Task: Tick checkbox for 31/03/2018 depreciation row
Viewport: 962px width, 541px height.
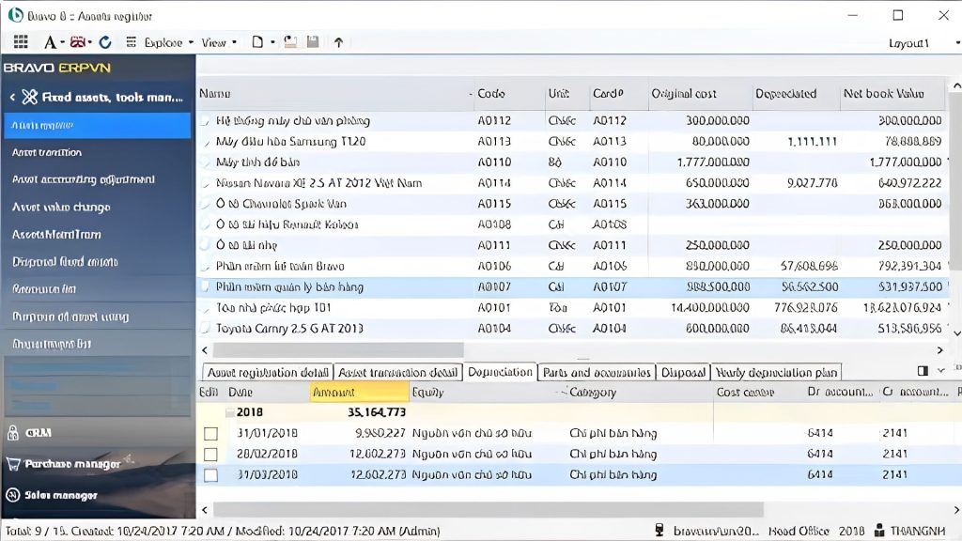Action: [211, 475]
